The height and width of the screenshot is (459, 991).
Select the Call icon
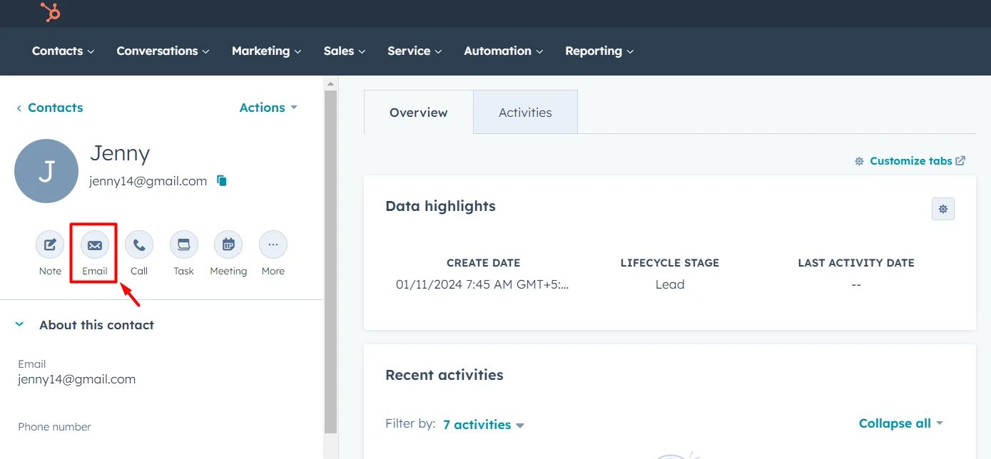coord(138,245)
